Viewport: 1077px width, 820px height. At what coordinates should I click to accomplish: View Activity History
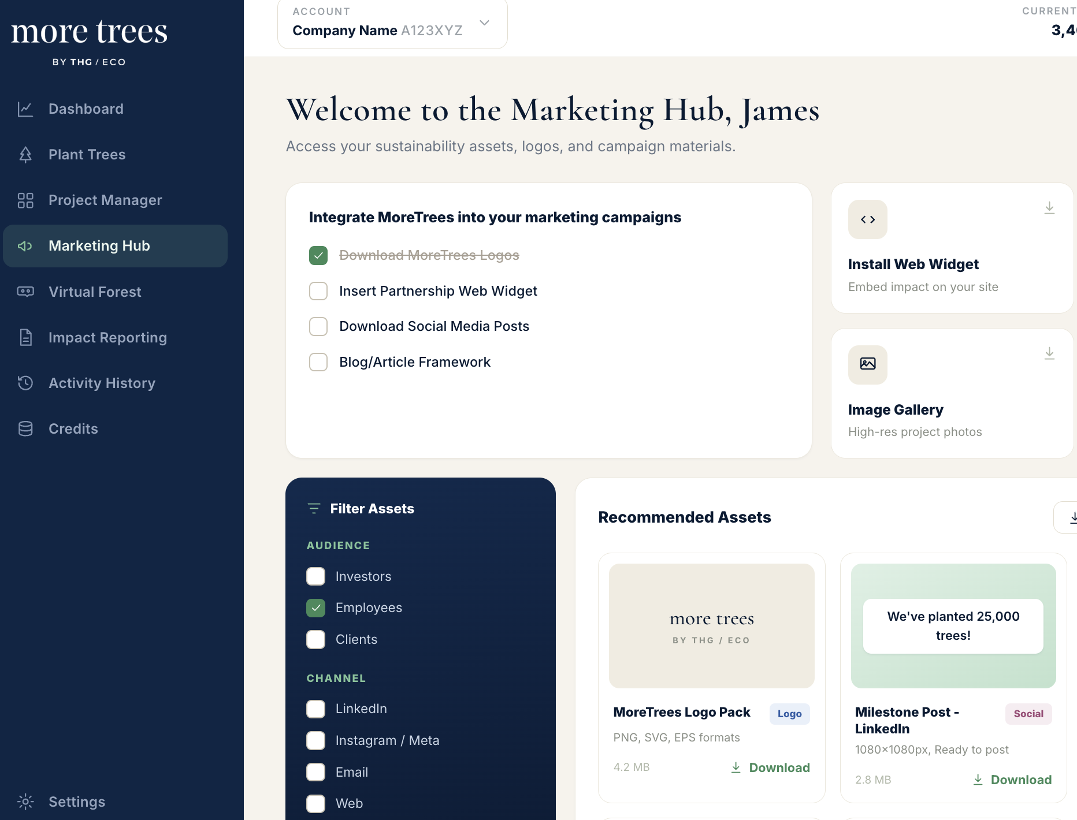coord(116,383)
